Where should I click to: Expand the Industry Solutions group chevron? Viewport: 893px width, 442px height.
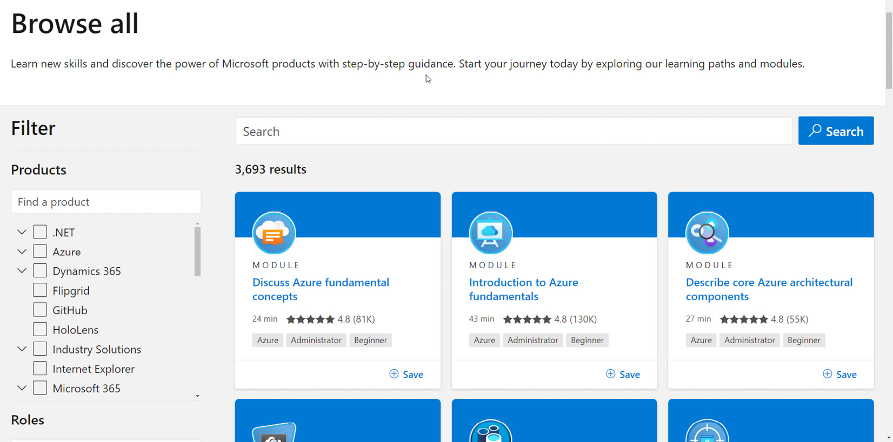click(22, 349)
